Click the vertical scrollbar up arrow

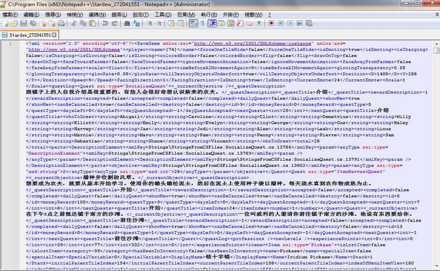coord(437,44)
